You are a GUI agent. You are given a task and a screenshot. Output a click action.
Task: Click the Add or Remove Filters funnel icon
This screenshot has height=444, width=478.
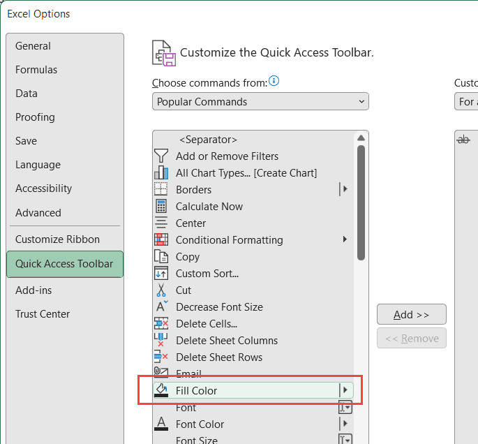(161, 156)
